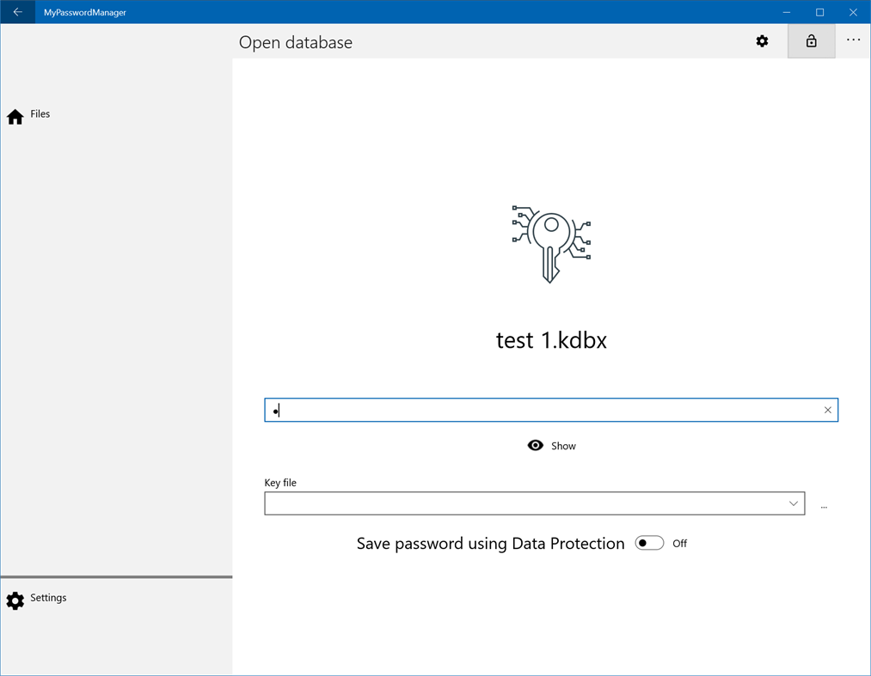Click the lock icon in the toolbar
This screenshot has height=676, width=871.
click(811, 40)
